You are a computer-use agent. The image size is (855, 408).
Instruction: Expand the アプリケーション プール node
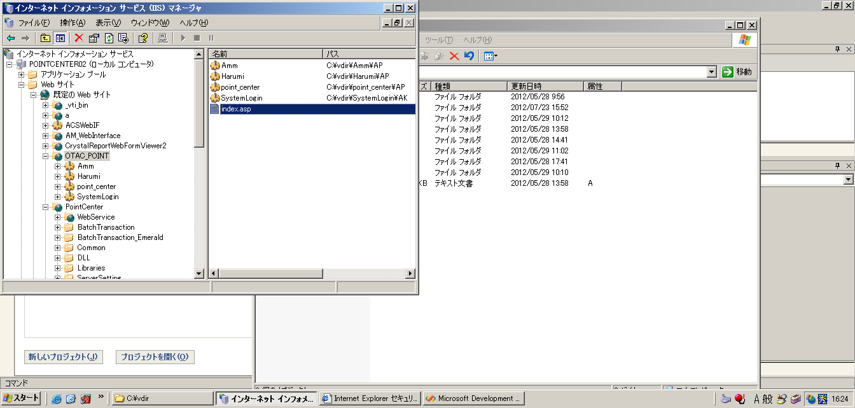(x=22, y=74)
